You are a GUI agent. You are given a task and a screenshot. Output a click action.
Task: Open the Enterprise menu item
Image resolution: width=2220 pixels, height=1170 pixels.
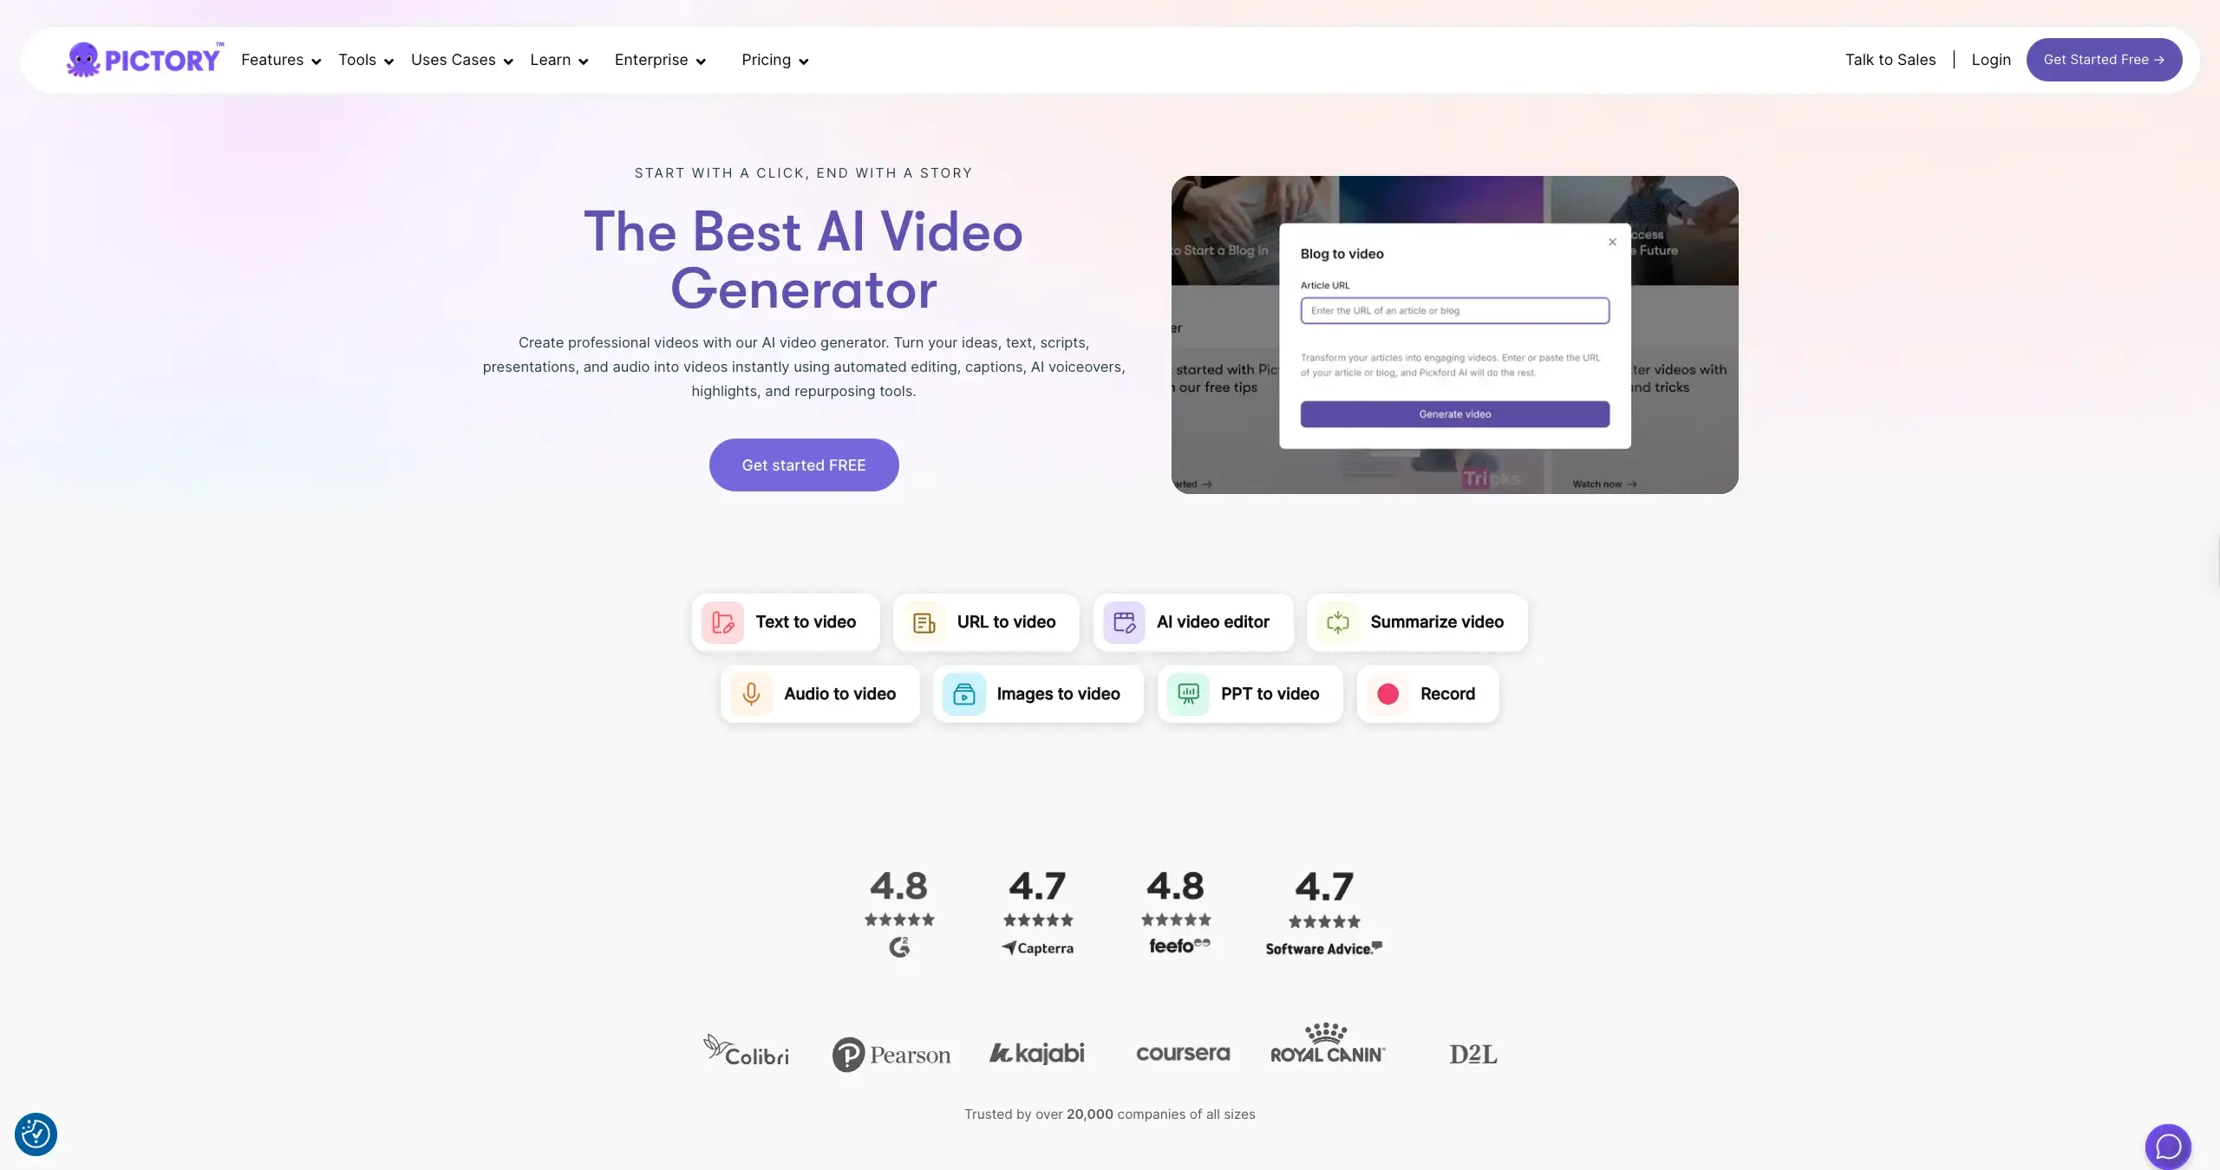[x=660, y=60]
